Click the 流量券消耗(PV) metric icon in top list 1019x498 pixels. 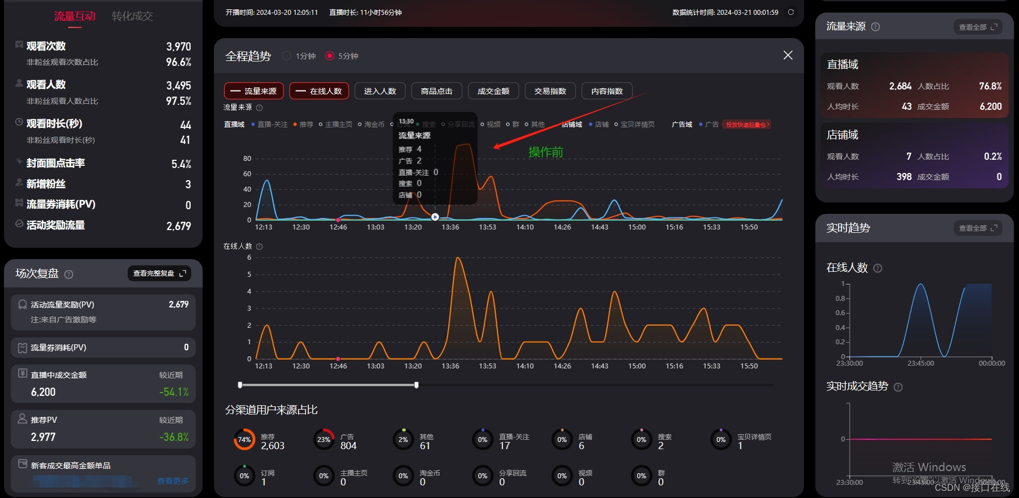coord(19,203)
